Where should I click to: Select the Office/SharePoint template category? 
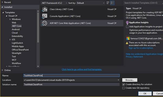pyautogui.click(x=20, y=50)
